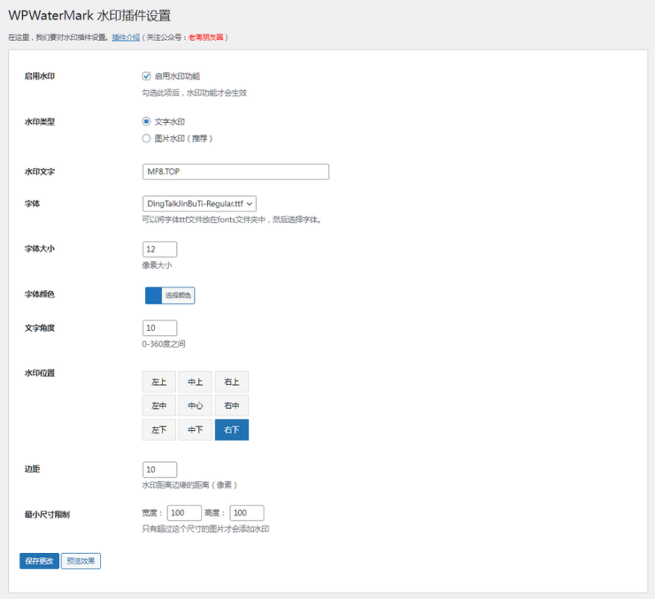This screenshot has height=599, width=655.
Task: Click the WPWaterMark 水印插件设置 page heading
Action: click(89, 16)
